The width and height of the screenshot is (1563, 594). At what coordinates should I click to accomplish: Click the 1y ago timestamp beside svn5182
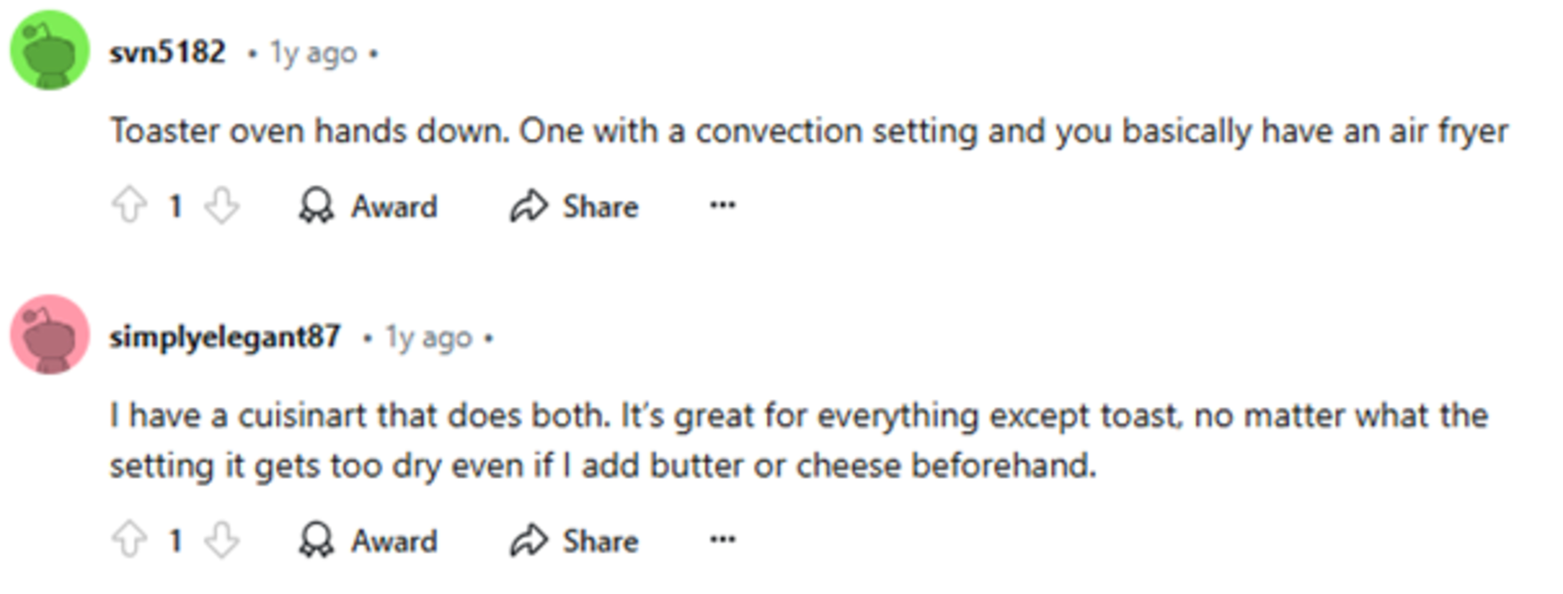[x=313, y=53]
